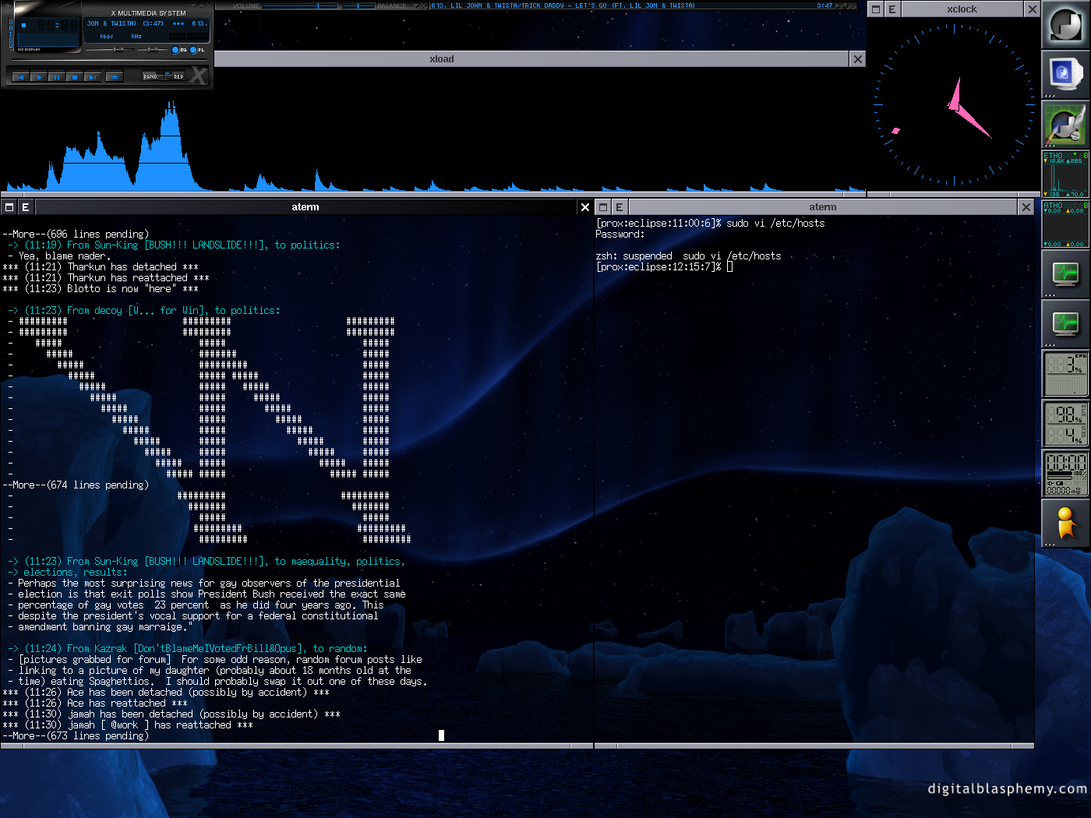The width and height of the screenshot is (1091, 818).
Task: Click the '--More--(696 lines pending)' line
Action: point(76,234)
